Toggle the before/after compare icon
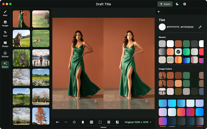Image resolution: width=207 pixels, height=129 pixels. point(117,122)
